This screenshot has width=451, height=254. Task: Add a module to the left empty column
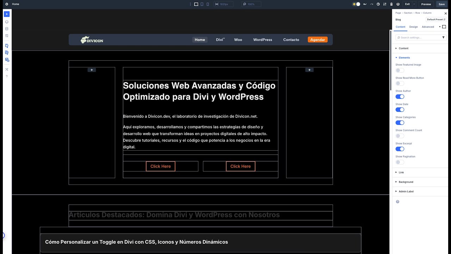point(92,70)
